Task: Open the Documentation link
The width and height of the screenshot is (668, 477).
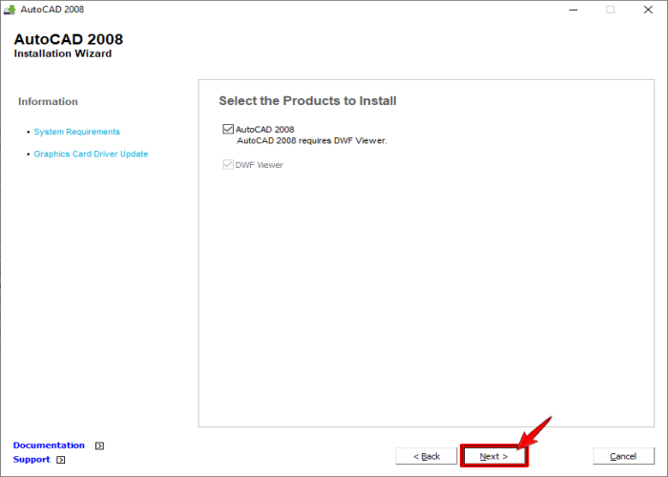Action: point(49,446)
